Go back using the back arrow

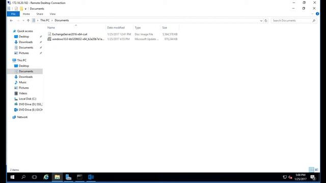[x=11, y=20]
